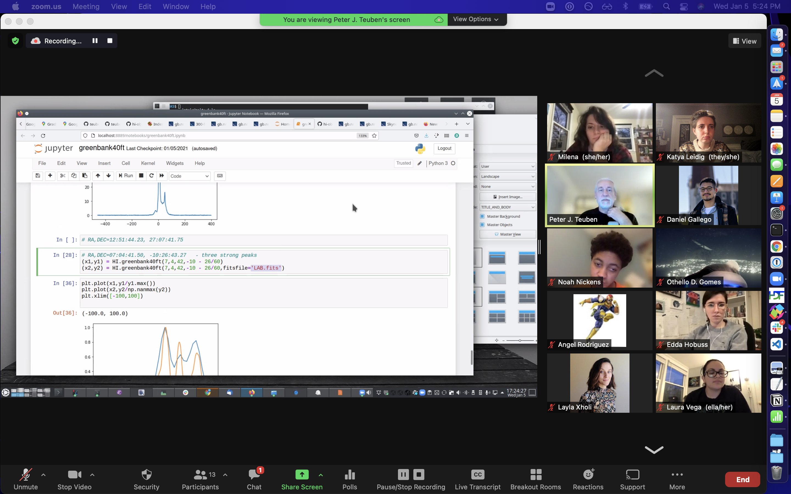Click the Firefox bookmark star icon

374,136
